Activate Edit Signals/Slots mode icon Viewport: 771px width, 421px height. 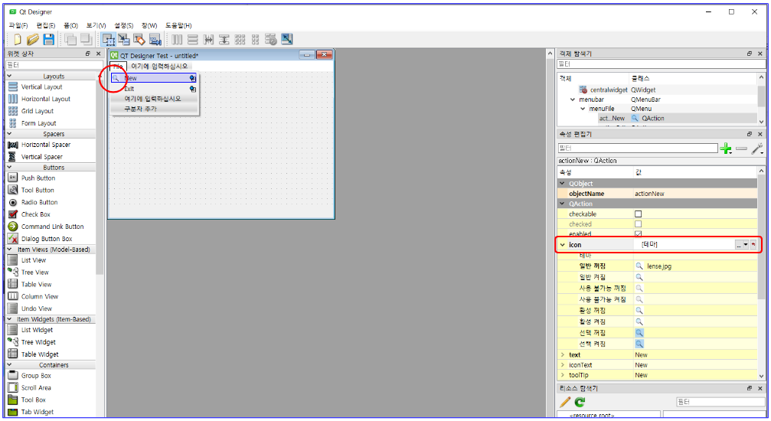[x=124, y=39]
